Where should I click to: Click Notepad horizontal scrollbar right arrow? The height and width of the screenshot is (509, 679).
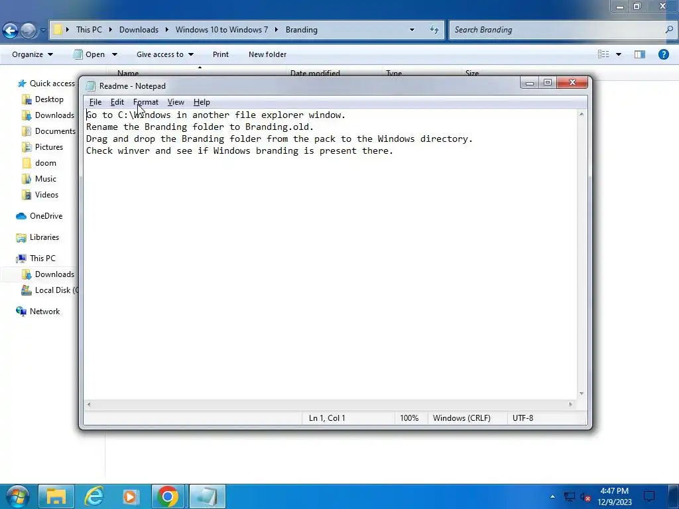(x=570, y=404)
